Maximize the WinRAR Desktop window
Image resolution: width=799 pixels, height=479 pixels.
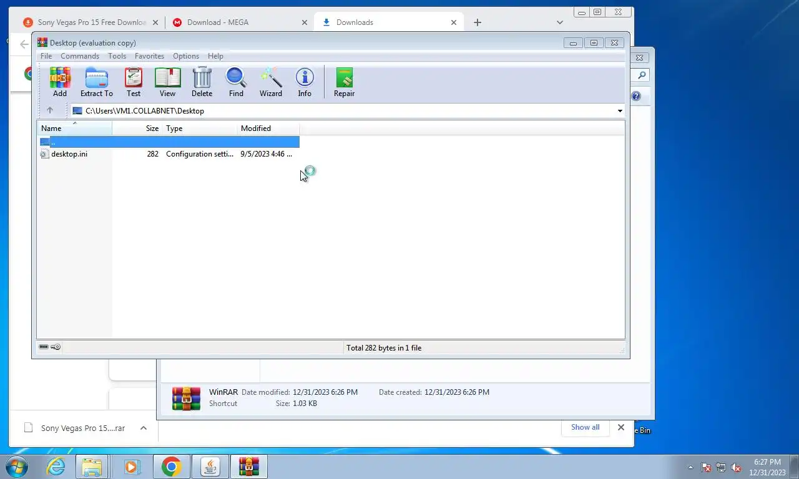(x=594, y=43)
